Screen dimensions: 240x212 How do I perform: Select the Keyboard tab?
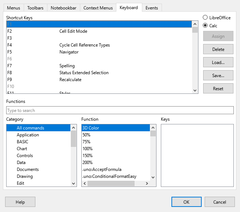coord(129,8)
